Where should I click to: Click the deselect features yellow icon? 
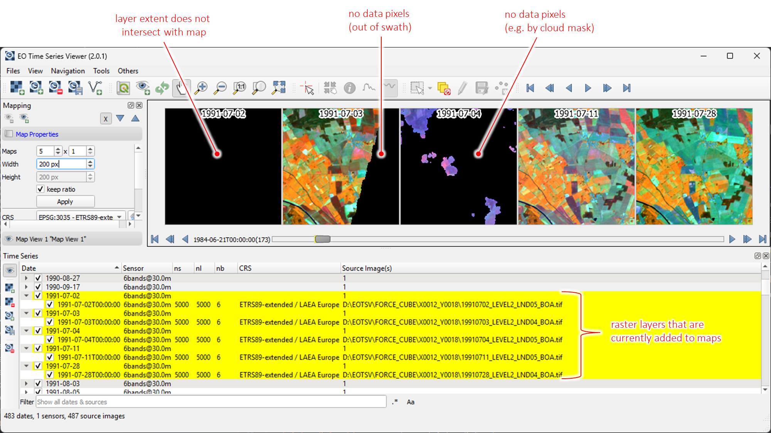[x=444, y=88]
